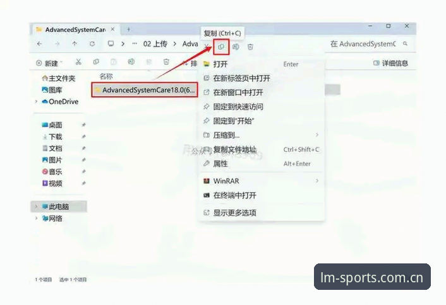446x305 pixels.
Task: Click chevron after 02 上传 breadcrumb
Action: click(x=174, y=43)
